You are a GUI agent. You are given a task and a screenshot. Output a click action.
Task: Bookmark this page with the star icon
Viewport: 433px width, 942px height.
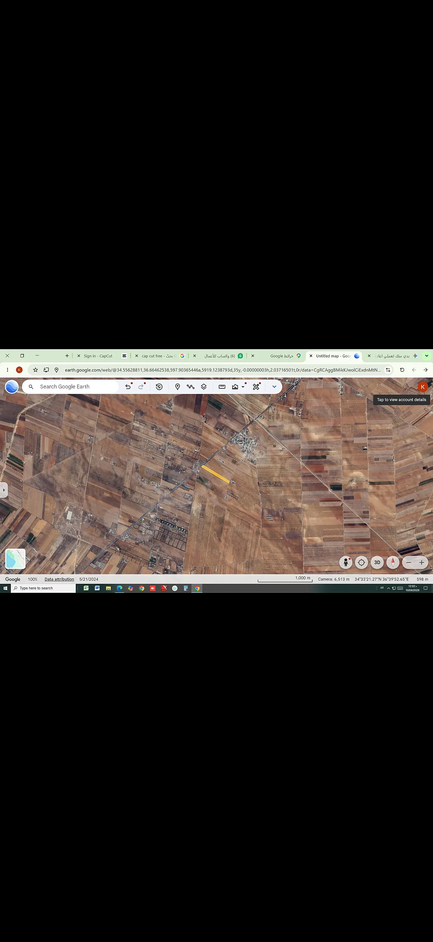coord(36,370)
